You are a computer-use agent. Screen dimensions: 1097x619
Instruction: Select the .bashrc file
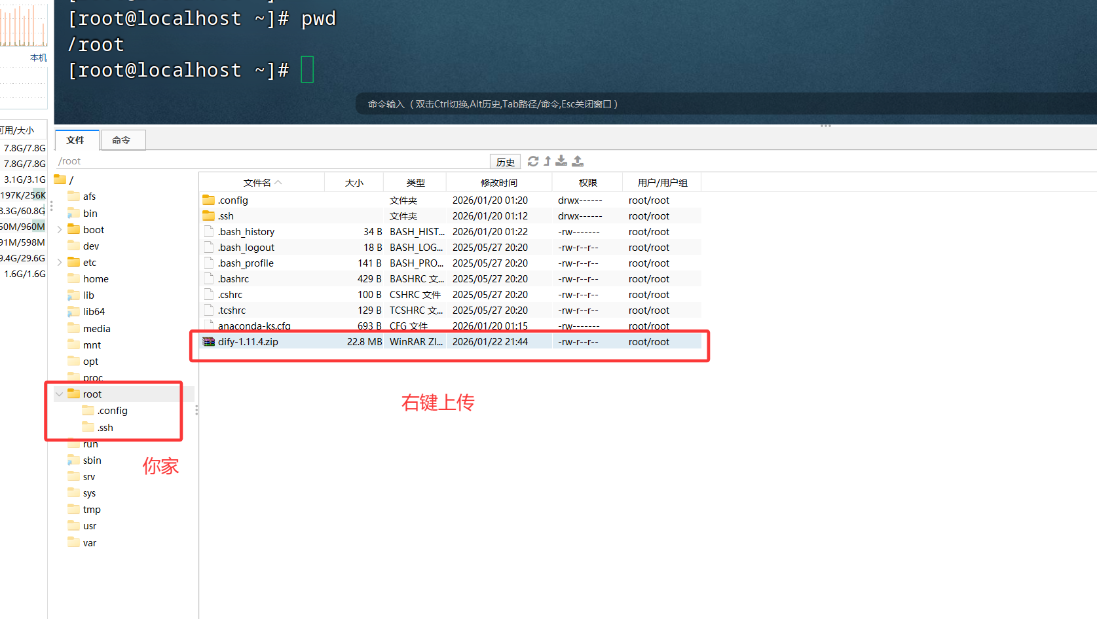pyautogui.click(x=451, y=279)
